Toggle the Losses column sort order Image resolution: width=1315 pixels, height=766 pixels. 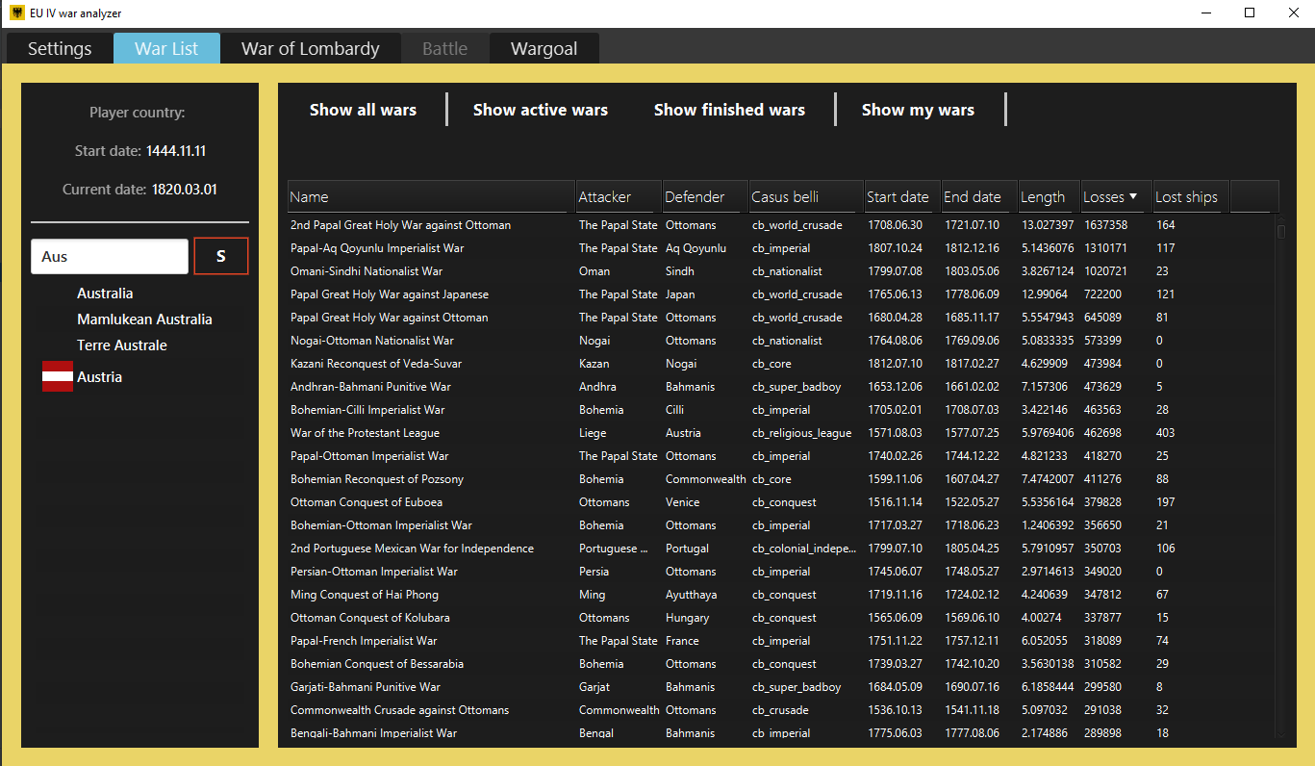click(1116, 196)
